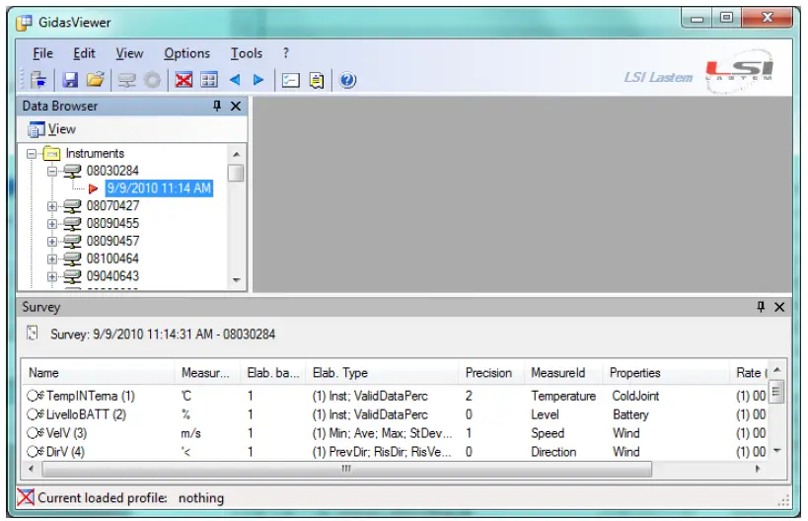The height and width of the screenshot is (521, 808).
Task: Click the Data Browser scroll down arrow
Action: (236, 280)
